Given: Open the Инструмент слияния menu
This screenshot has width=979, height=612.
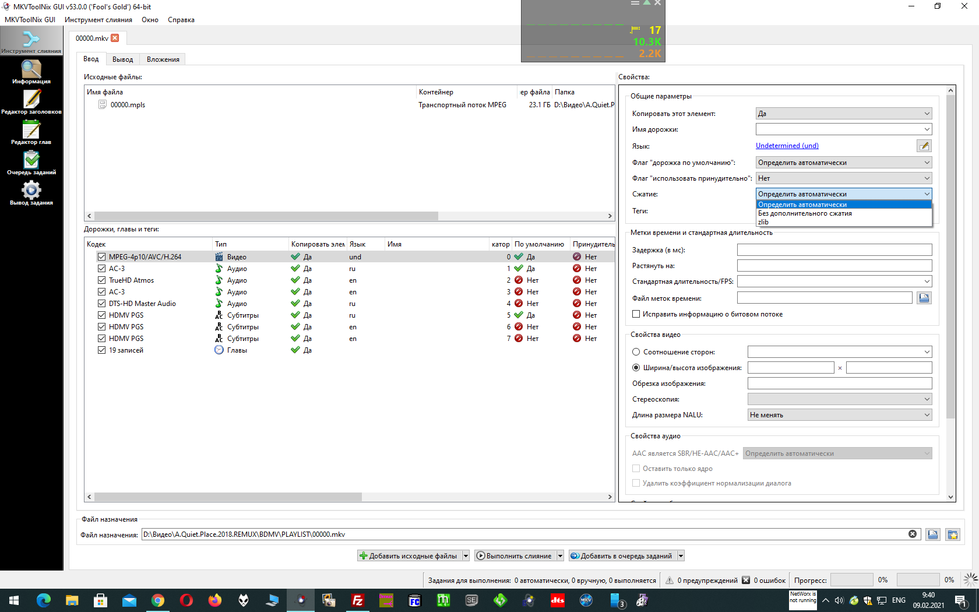Looking at the screenshot, I should [x=98, y=20].
